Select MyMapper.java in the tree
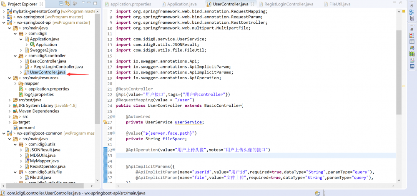This screenshot has height=196, width=417. point(44,161)
